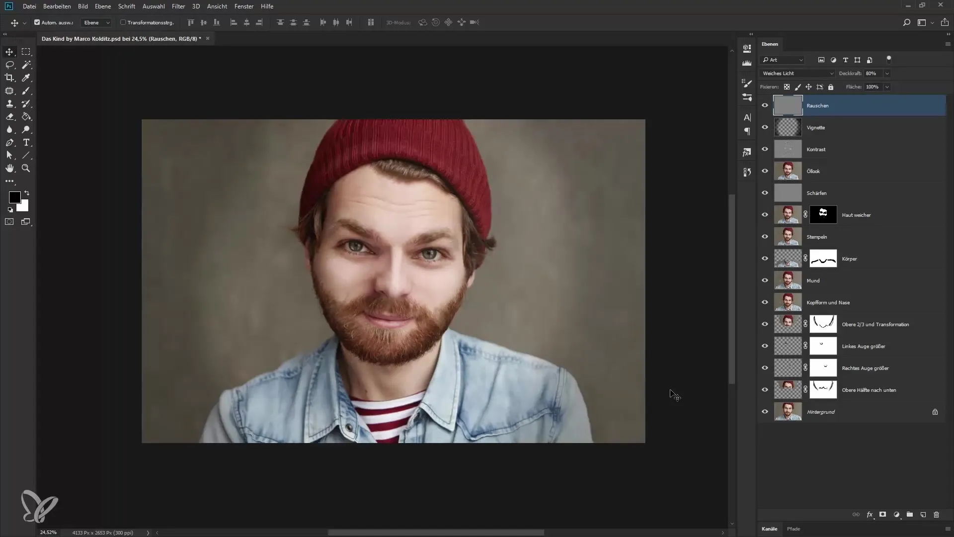954x537 pixels.
Task: Hide the Rauschen layer
Action: pyautogui.click(x=765, y=105)
